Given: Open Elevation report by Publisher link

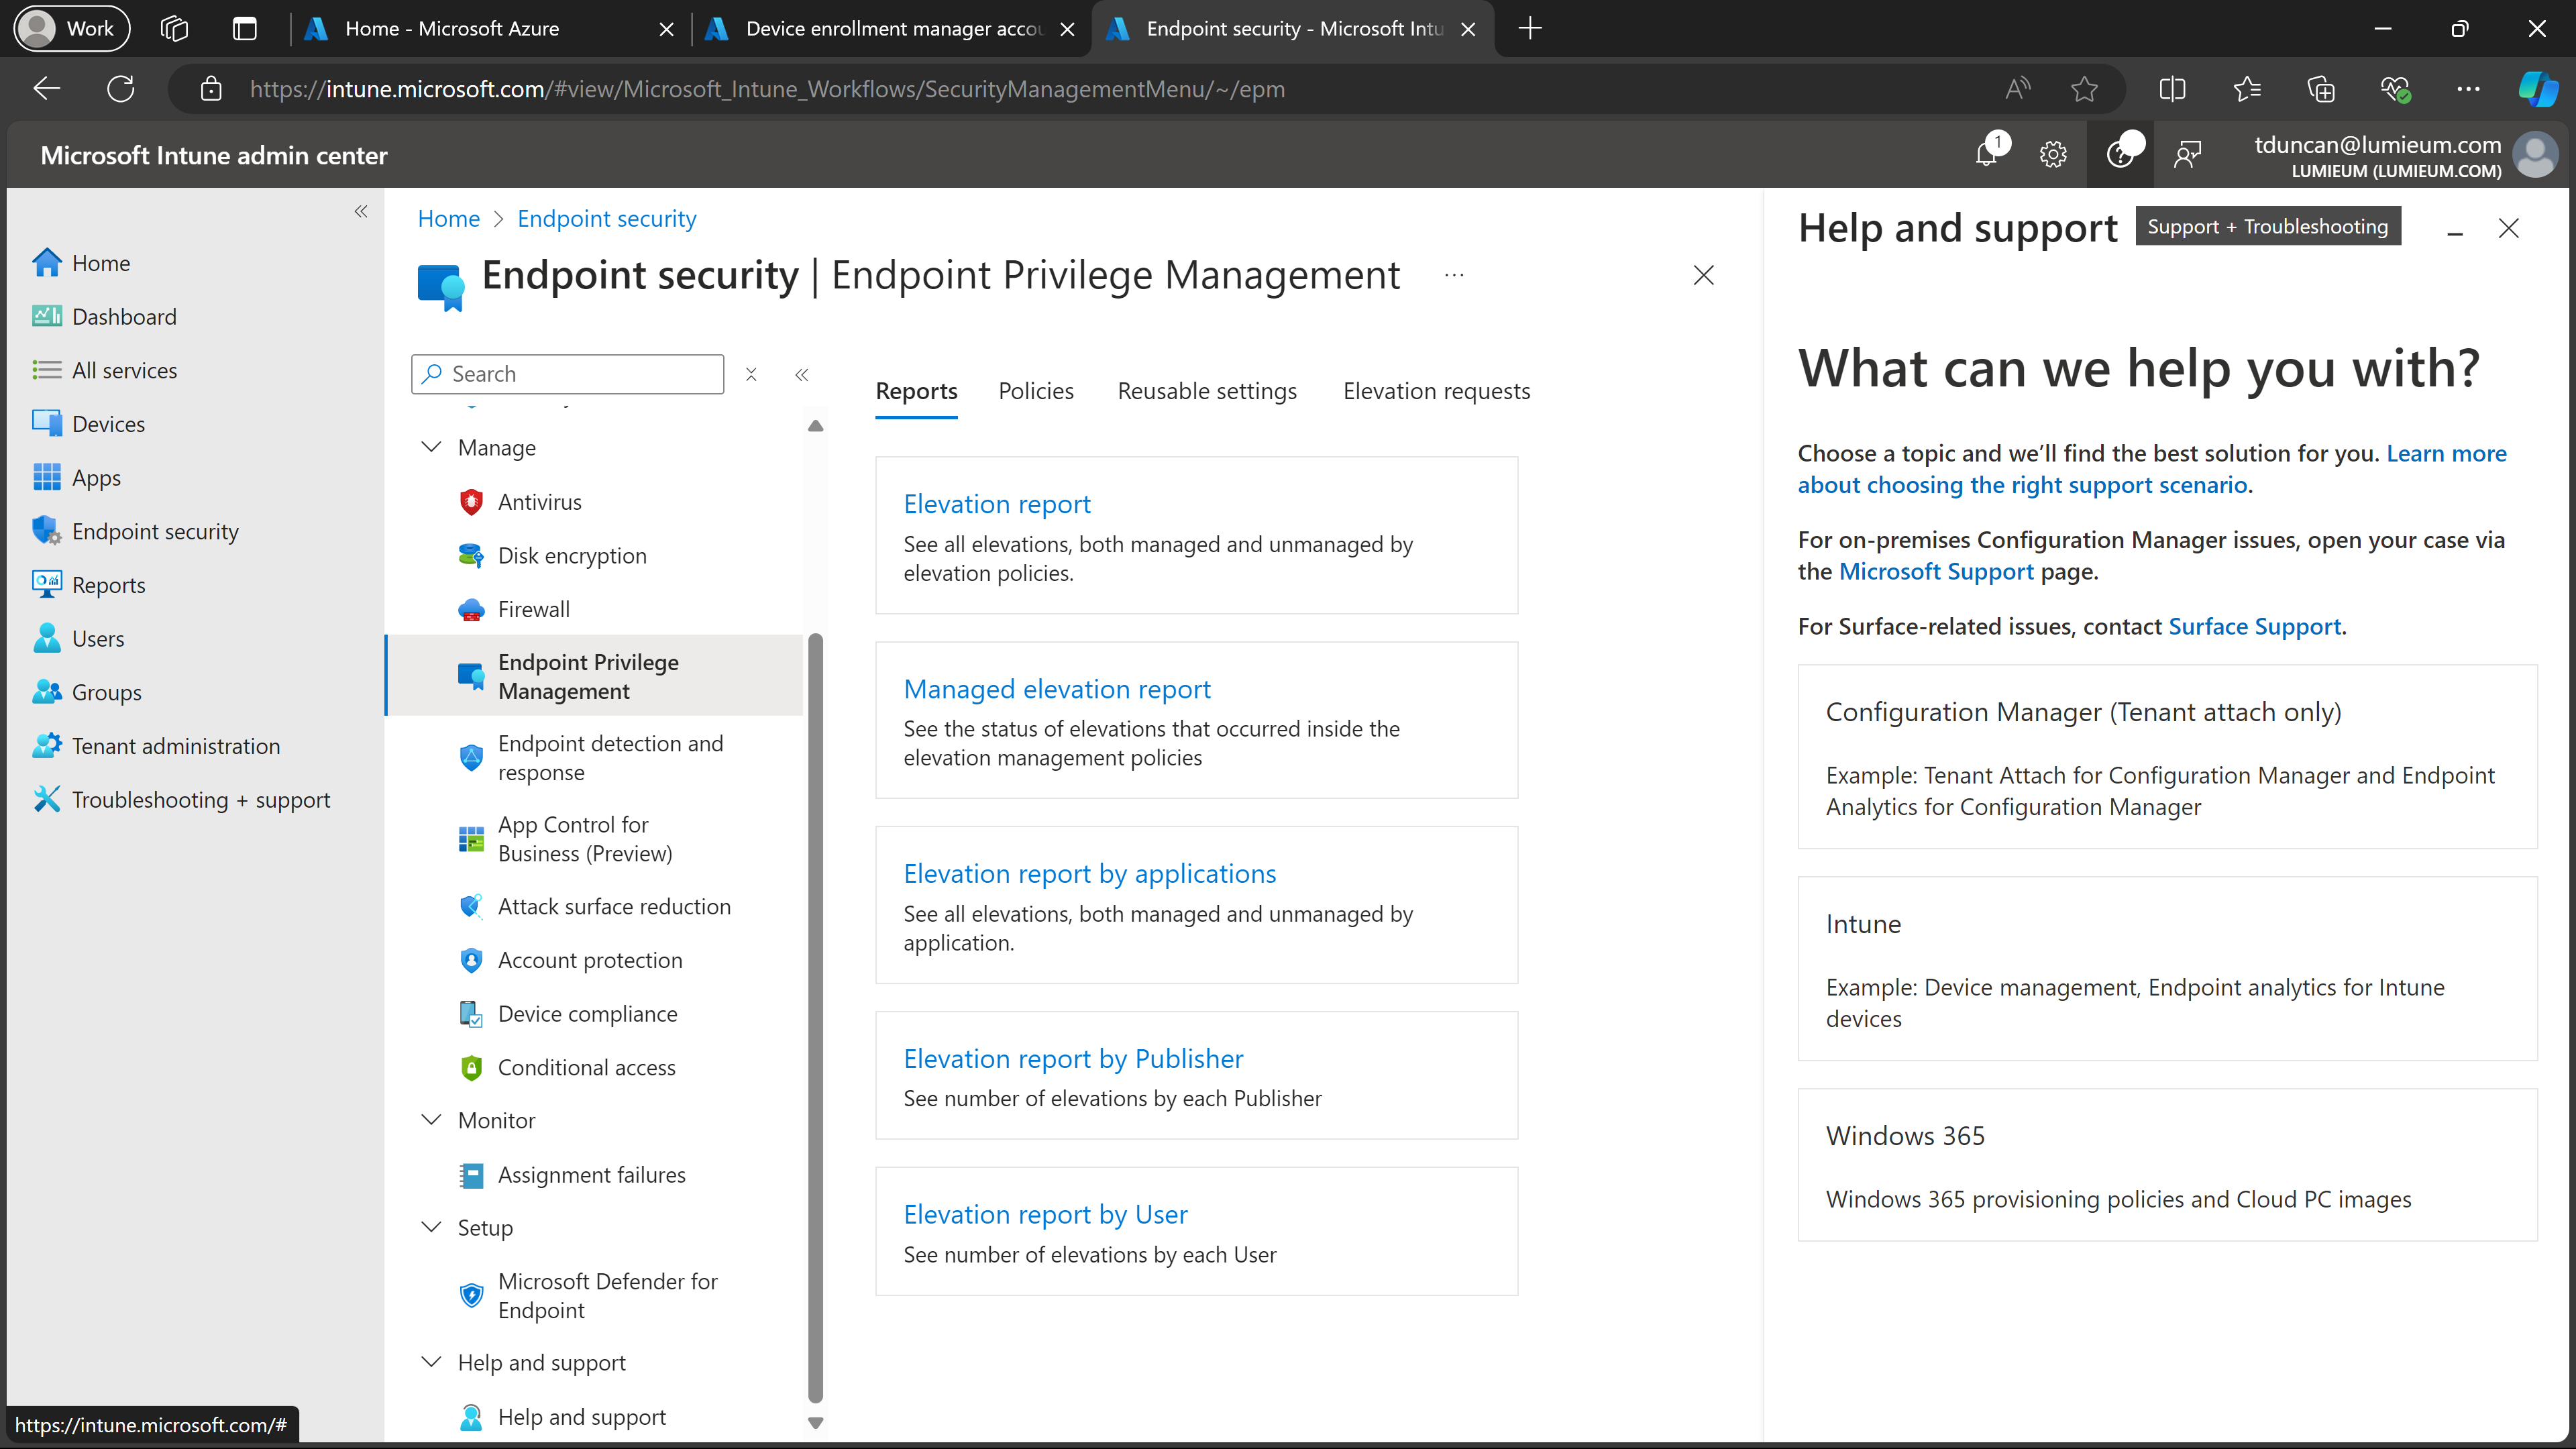Looking at the screenshot, I should tap(1073, 1058).
